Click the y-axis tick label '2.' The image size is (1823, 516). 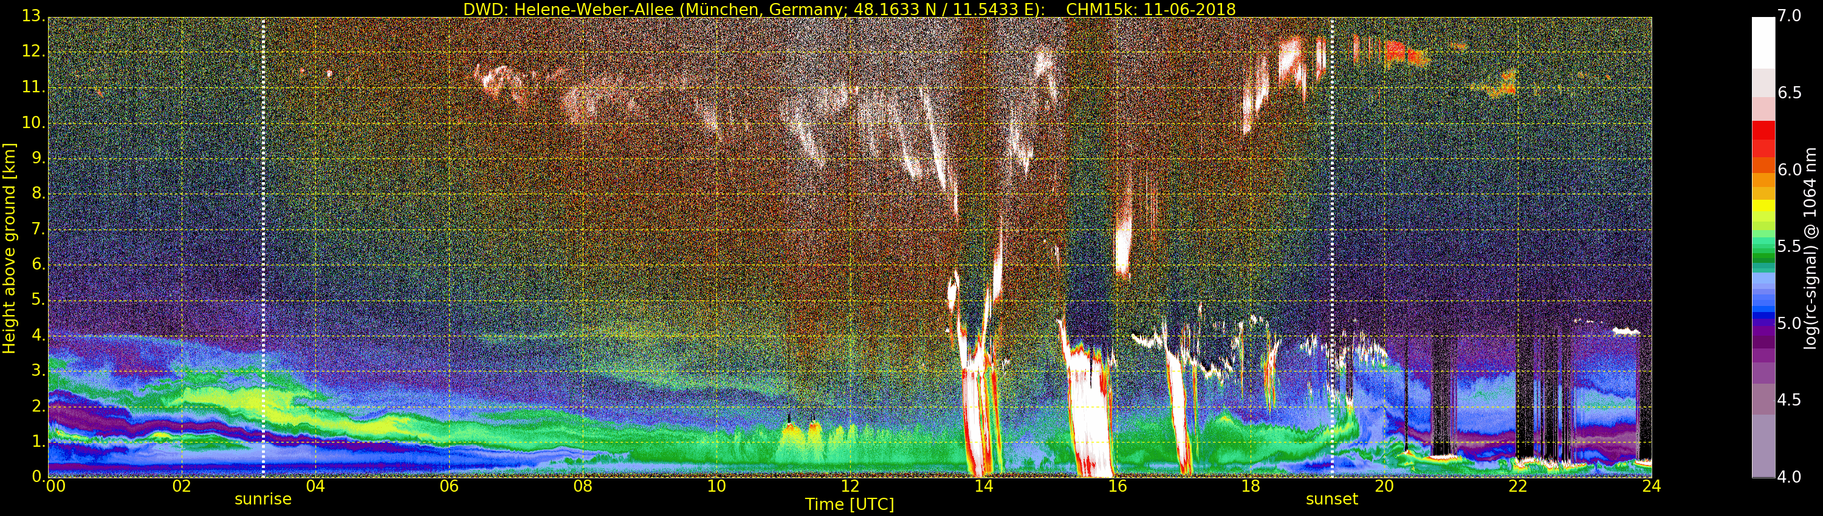(x=38, y=407)
